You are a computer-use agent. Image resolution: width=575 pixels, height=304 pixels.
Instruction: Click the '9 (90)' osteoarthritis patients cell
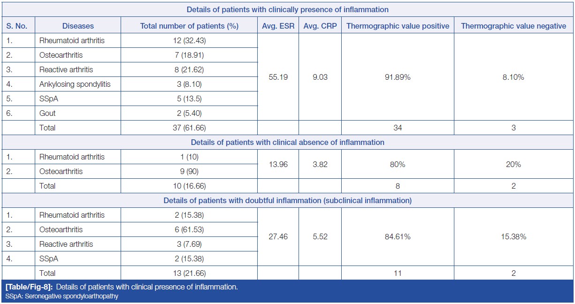click(189, 171)
